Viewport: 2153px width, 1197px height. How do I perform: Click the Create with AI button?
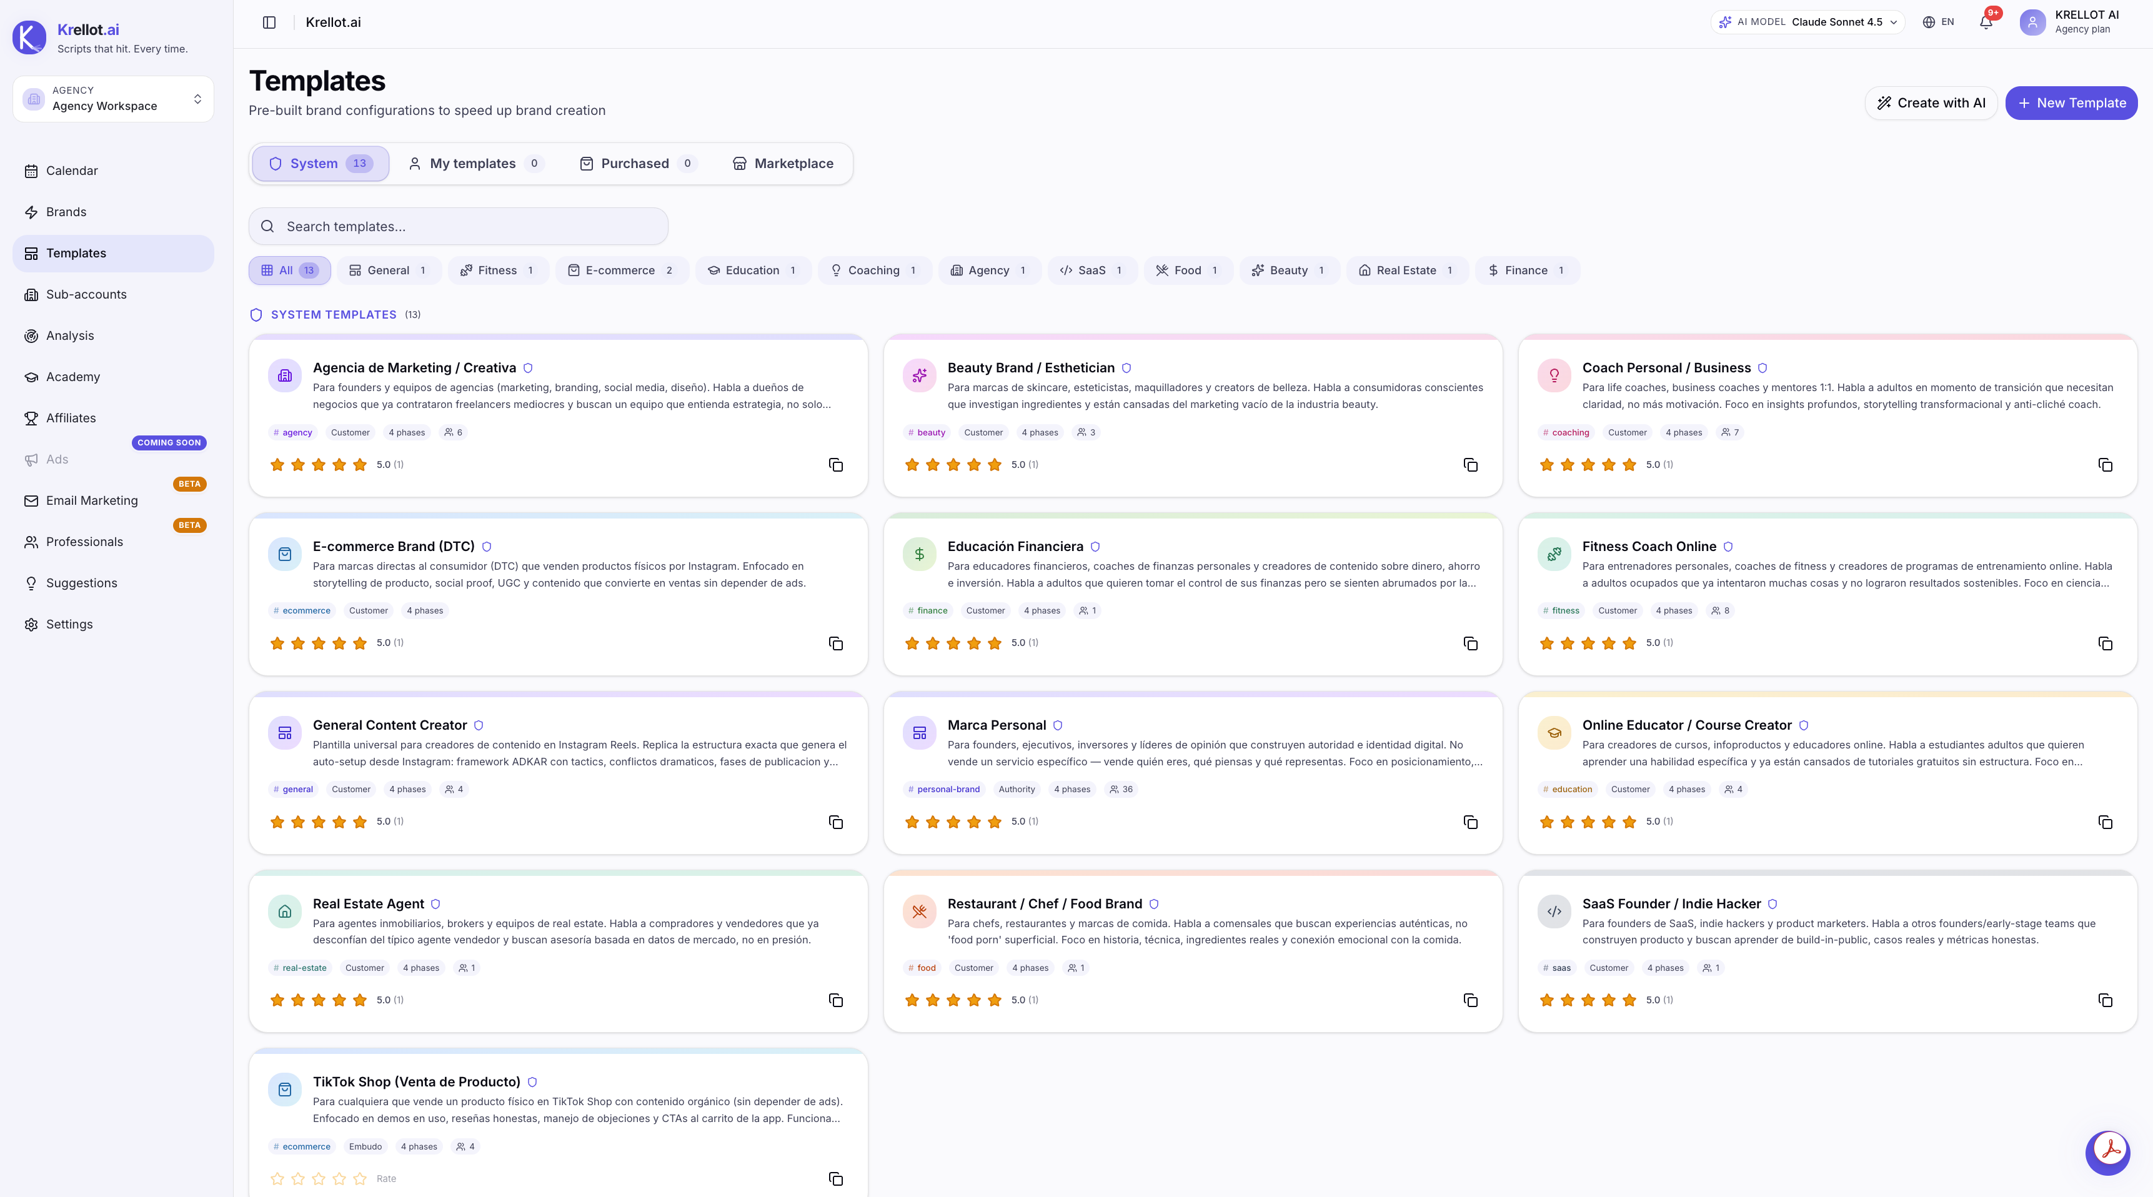1932,103
